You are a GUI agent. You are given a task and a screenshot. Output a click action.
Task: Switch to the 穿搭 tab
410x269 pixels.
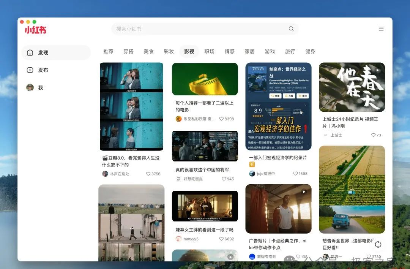coord(128,51)
